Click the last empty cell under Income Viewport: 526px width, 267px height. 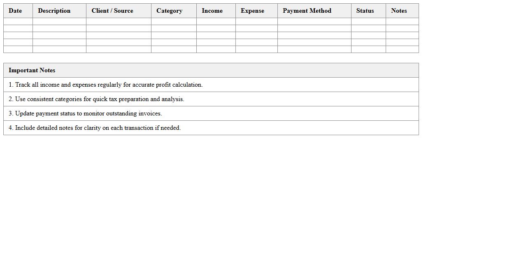click(216, 49)
